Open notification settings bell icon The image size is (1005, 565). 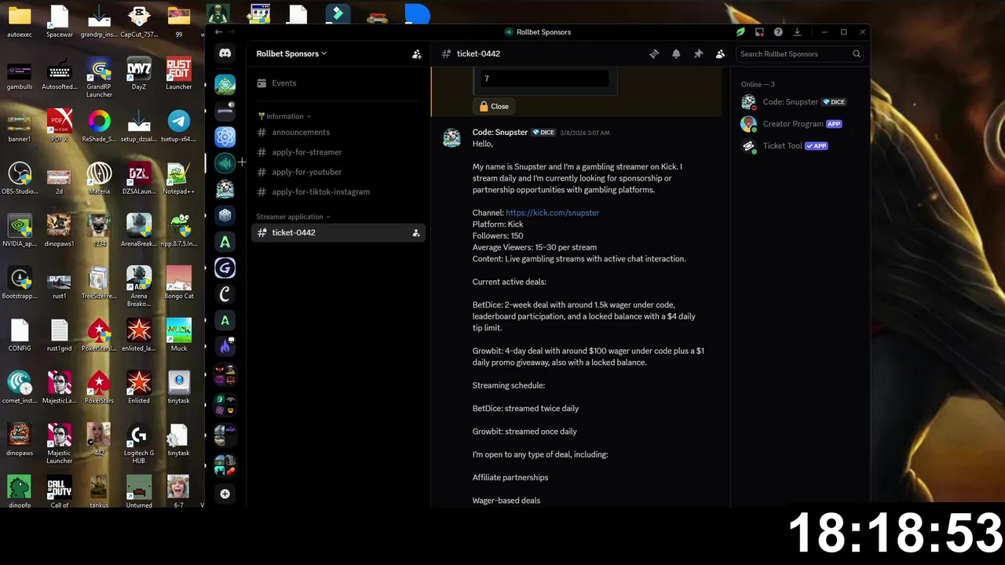point(676,54)
